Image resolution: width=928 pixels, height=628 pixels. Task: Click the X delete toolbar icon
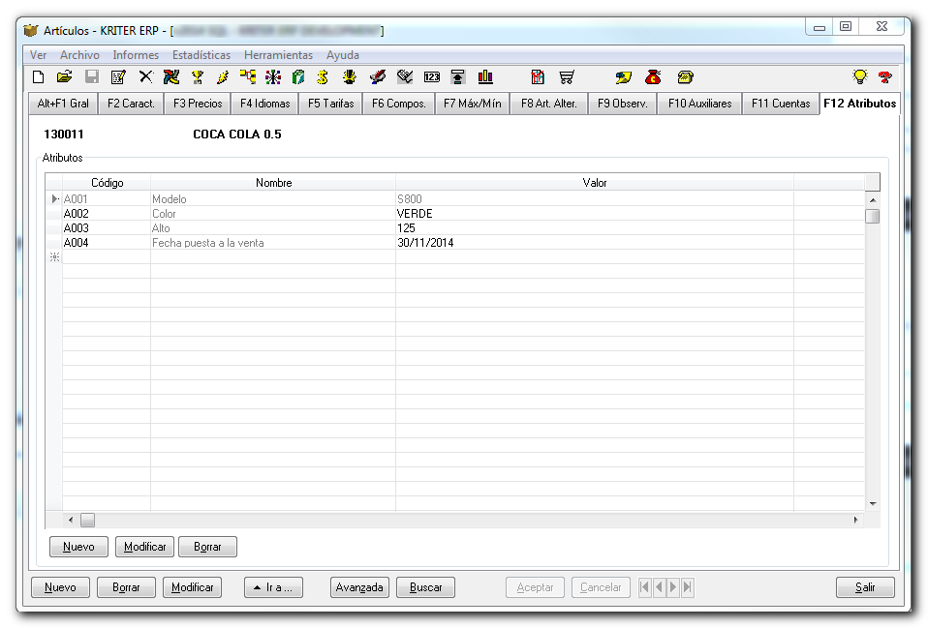pos(145,76)
